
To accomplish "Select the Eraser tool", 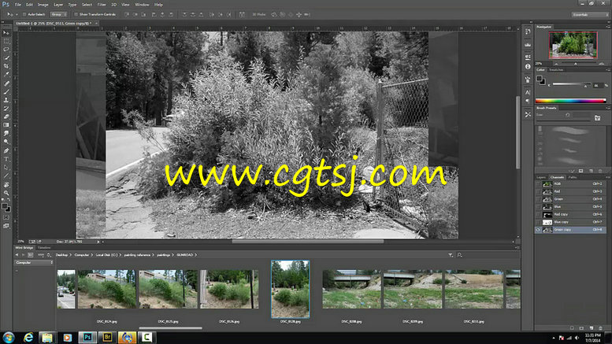I will click(6, 117).
